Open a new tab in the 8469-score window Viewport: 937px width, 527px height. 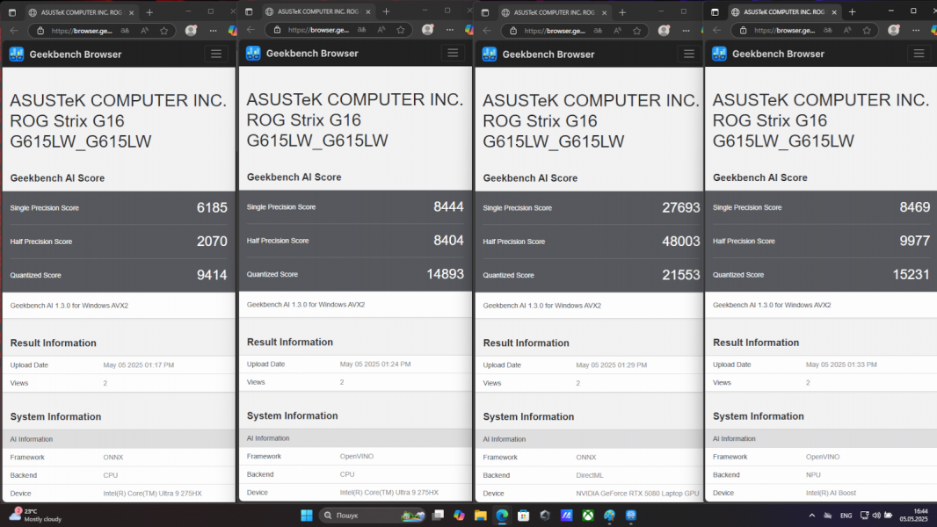[852, 12]
